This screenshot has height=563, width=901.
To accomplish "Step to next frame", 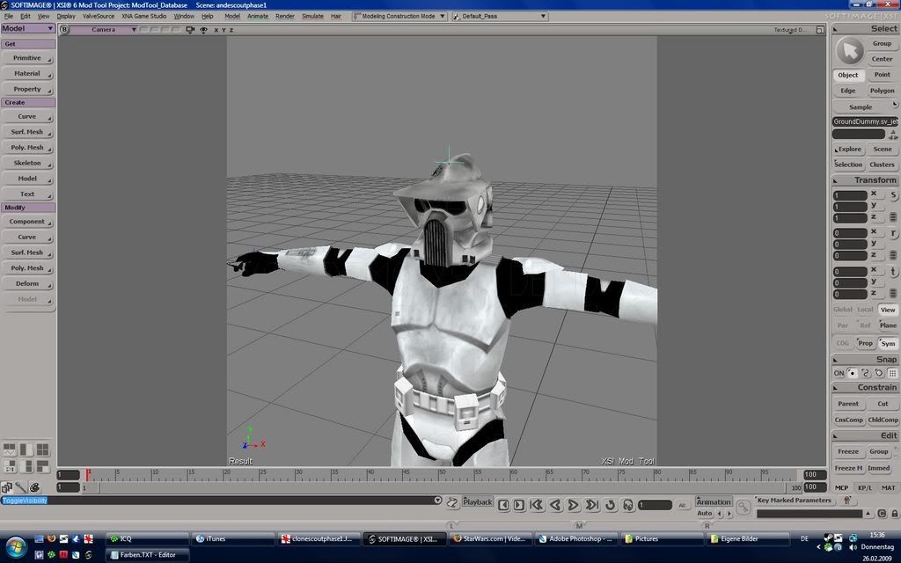I will pyautogui.click(x=519, y=505).
